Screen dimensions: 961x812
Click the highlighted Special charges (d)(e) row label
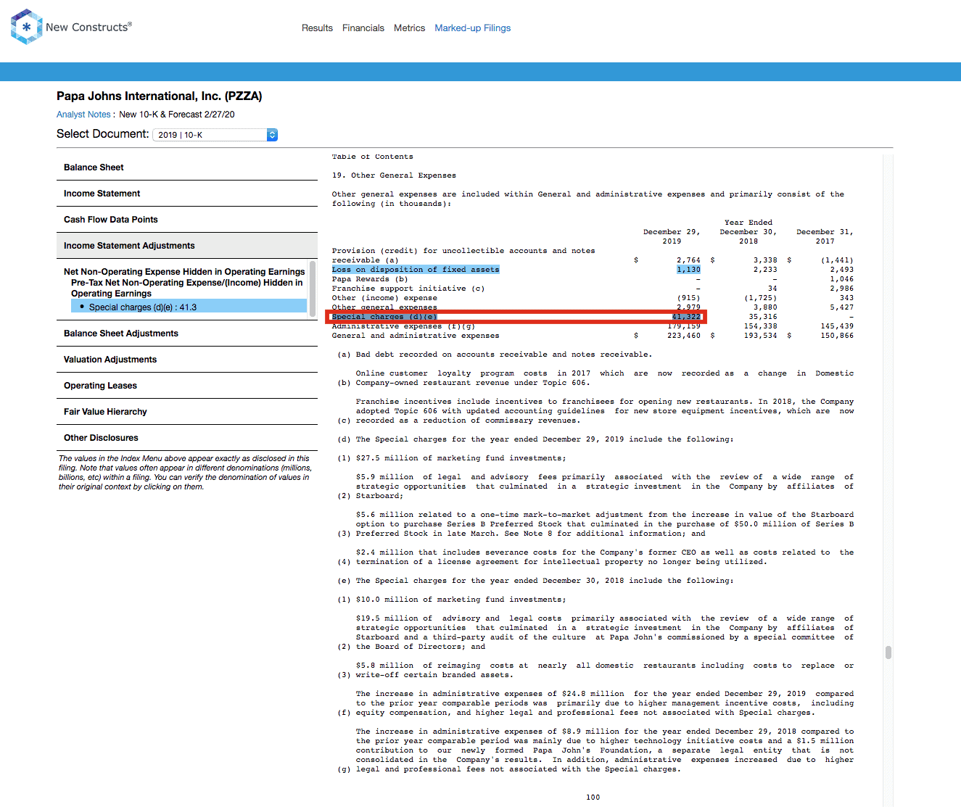pos(384,317)
